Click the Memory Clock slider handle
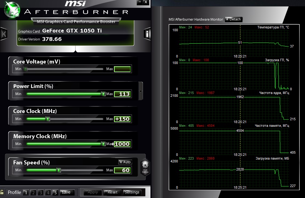Image resolution: width=305 pixels, height=198 pixels. (x=103, y=144)
